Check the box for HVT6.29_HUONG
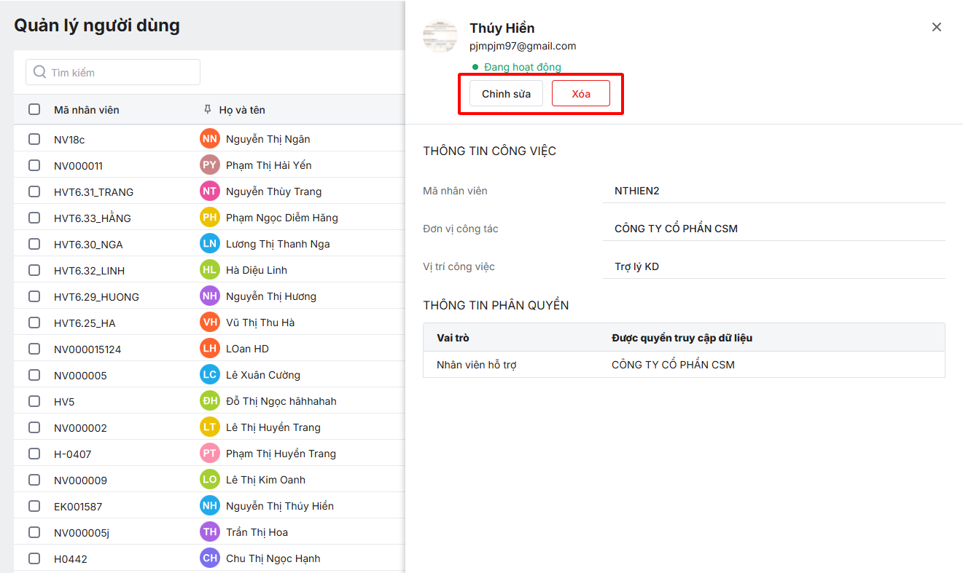963x573 pixels. [34, 296]
